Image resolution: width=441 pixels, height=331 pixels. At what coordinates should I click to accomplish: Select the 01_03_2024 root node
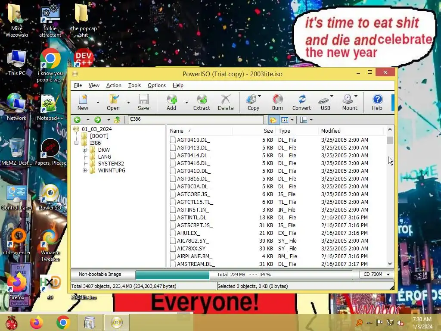click(96, 129)
